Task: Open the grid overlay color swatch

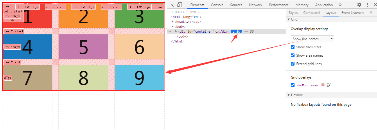Action: (323, 85)
